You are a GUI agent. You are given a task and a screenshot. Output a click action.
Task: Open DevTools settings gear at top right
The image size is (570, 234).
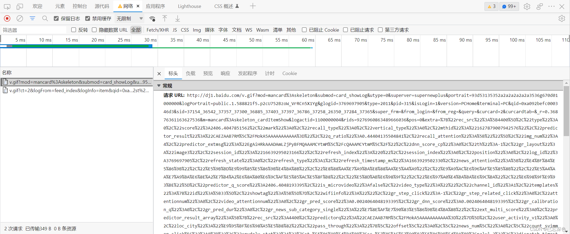click(527, 6)
